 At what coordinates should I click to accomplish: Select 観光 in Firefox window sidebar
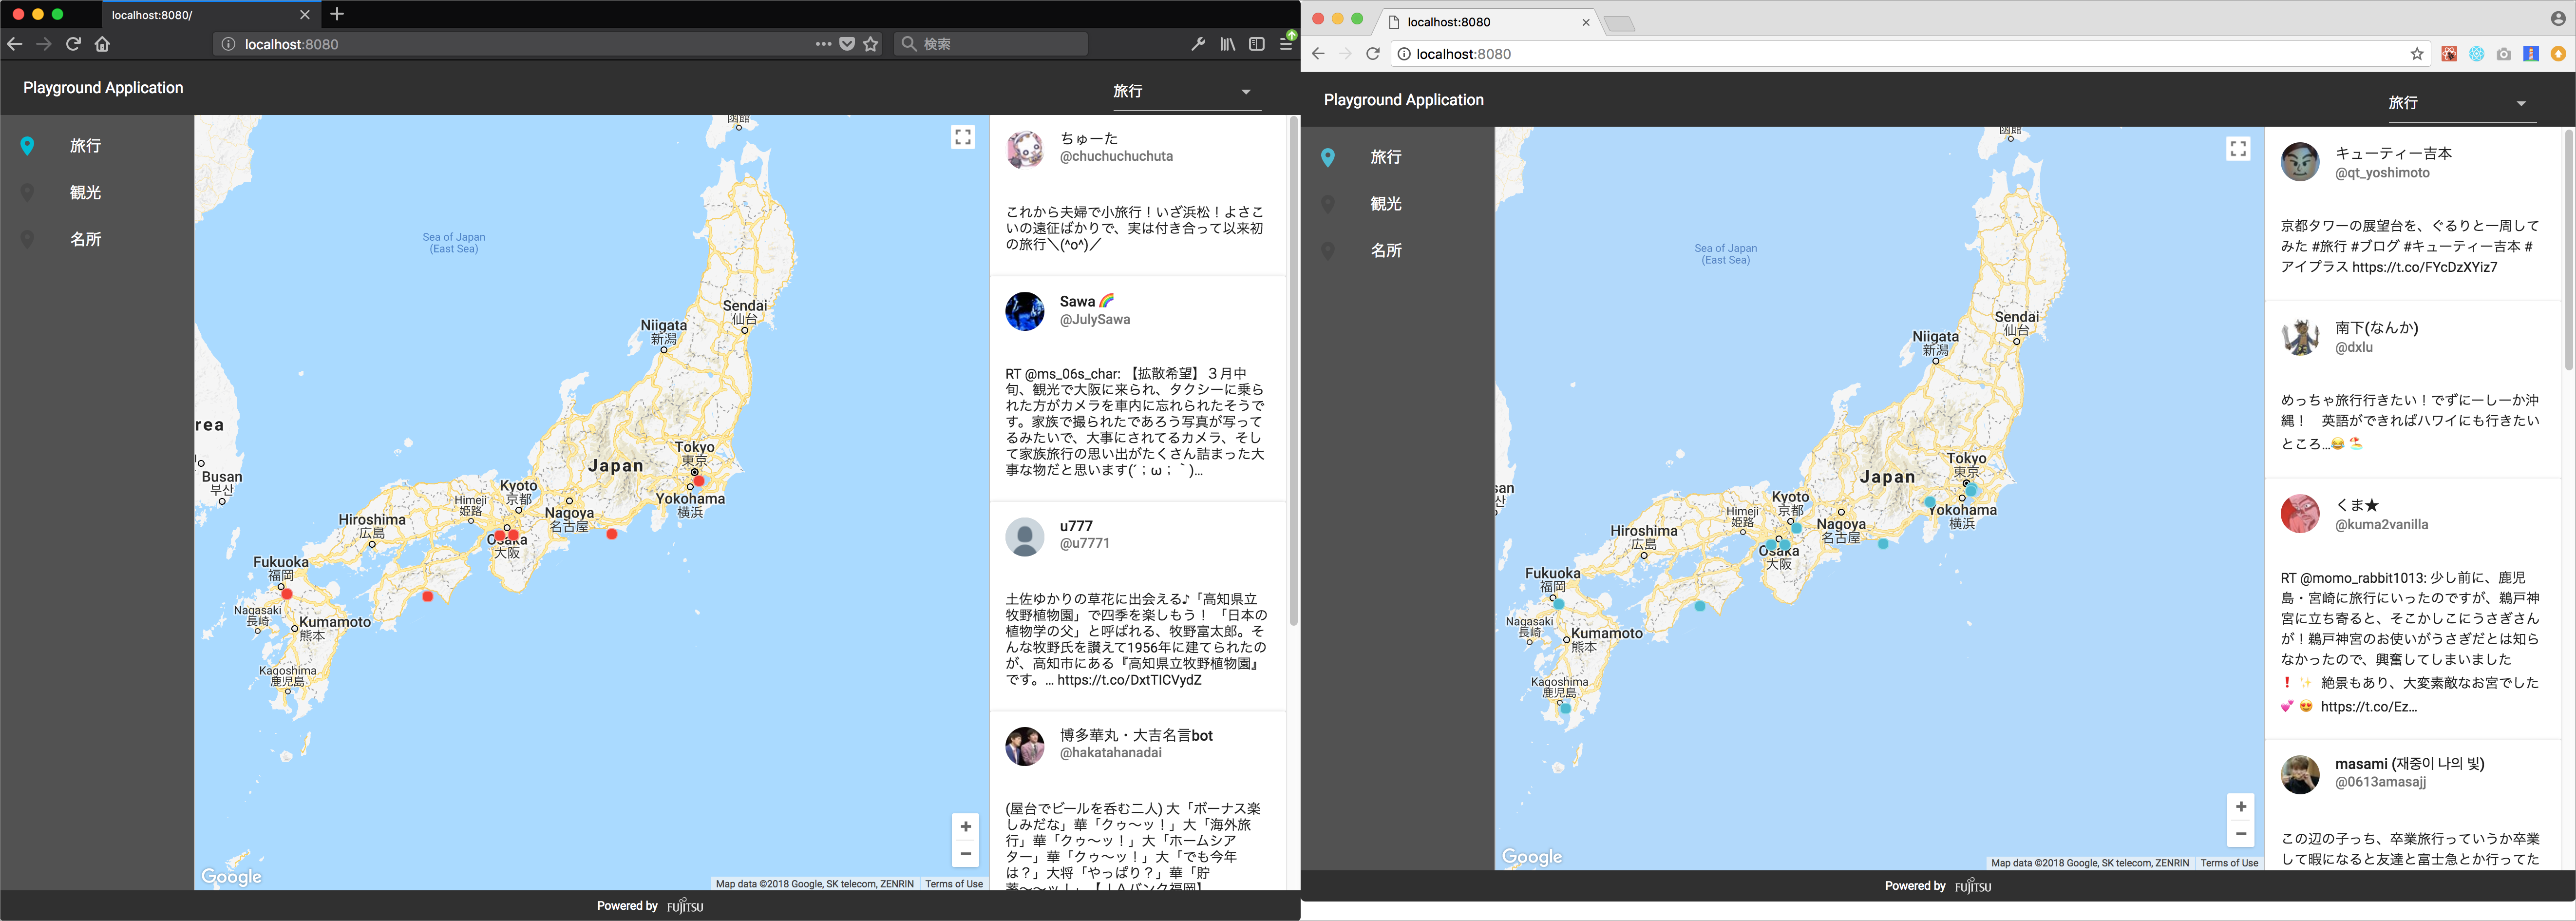97,193
